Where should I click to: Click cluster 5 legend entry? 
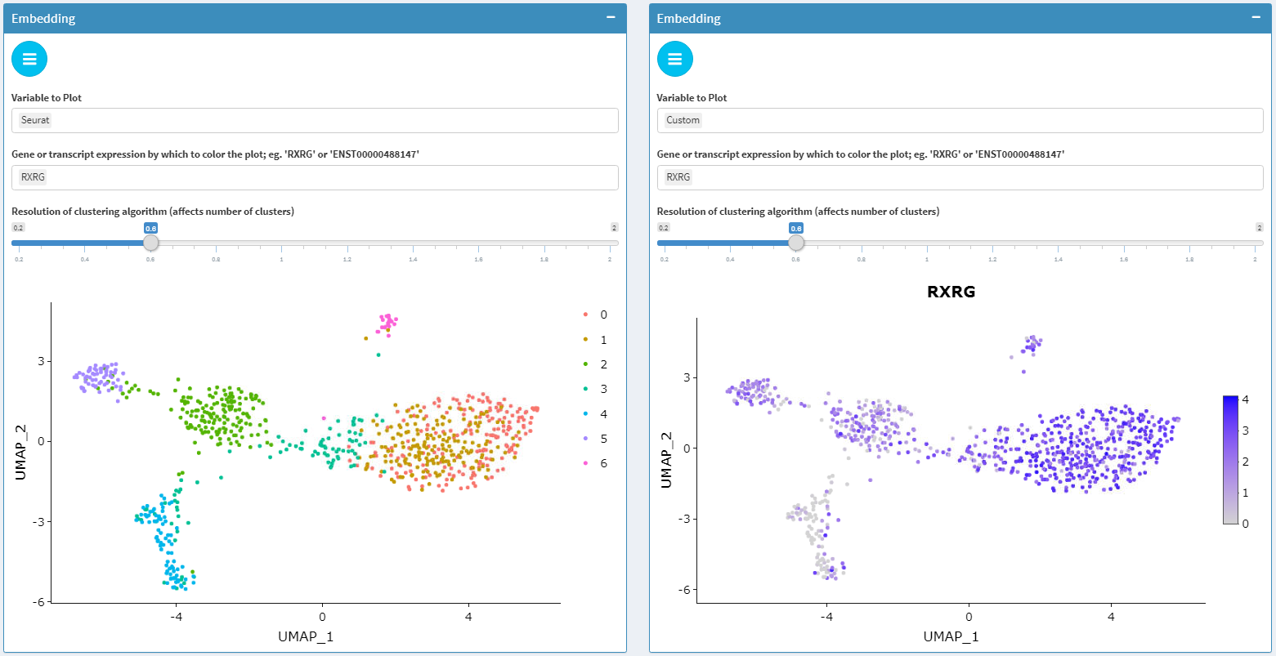coord(594,439)
